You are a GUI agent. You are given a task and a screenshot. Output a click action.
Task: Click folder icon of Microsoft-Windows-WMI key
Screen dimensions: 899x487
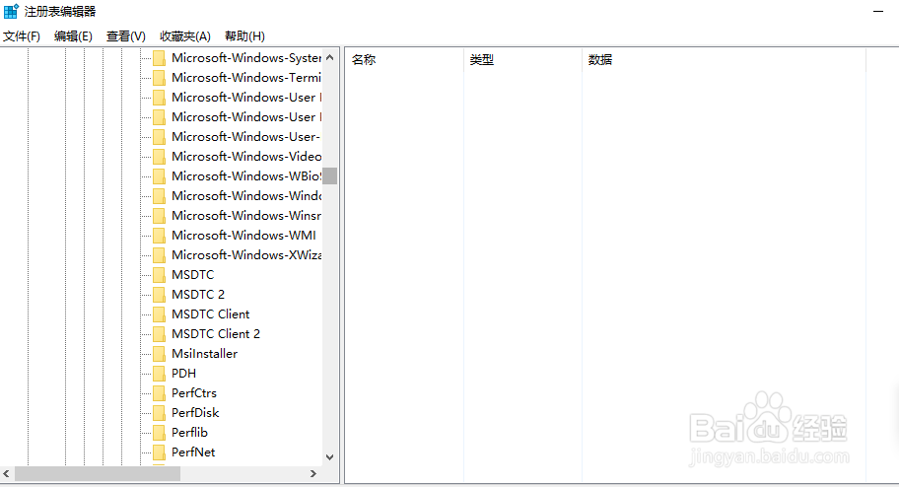(159, 236)
